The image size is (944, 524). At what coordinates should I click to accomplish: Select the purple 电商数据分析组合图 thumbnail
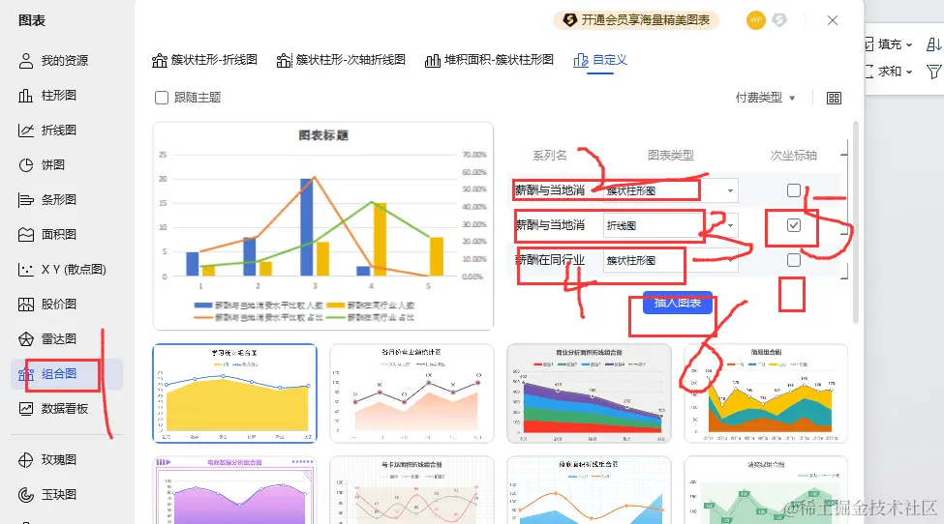(x=235, y=490)
